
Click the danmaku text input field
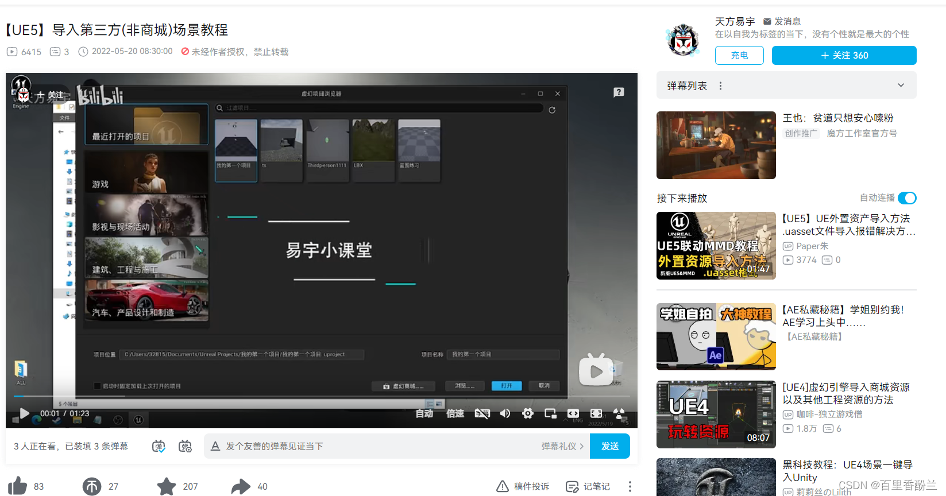coord(379,446)
